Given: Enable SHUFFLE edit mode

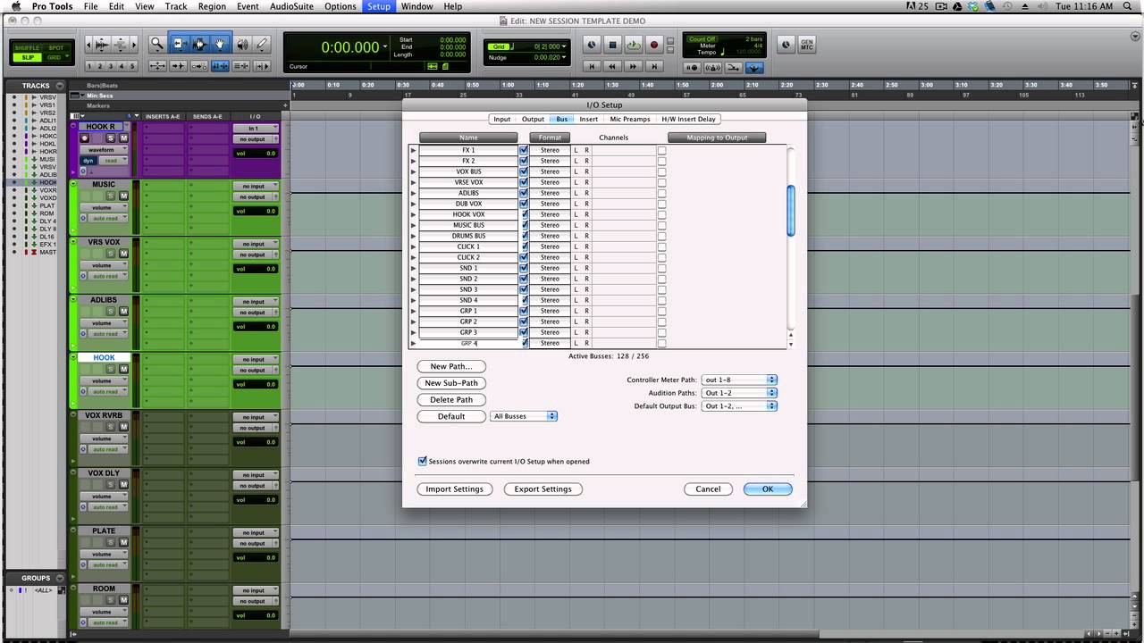Looking at the screenshot, I should point(28,47).
